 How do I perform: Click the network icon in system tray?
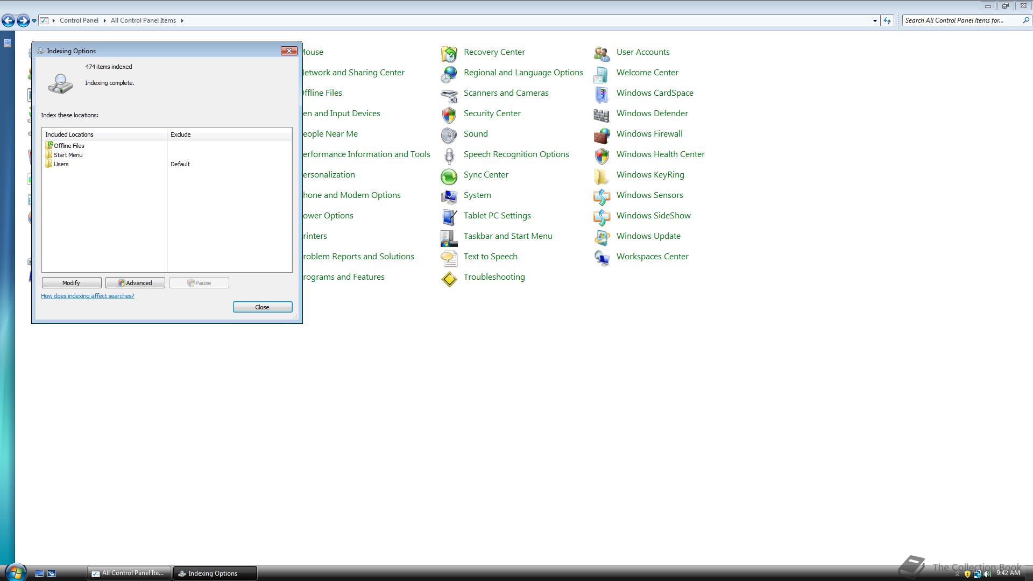tap(977, 574)
